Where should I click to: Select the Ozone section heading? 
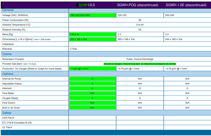7,54
